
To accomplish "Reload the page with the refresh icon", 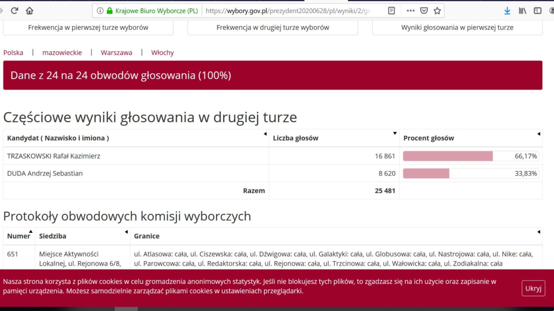I will pos(14,11).
